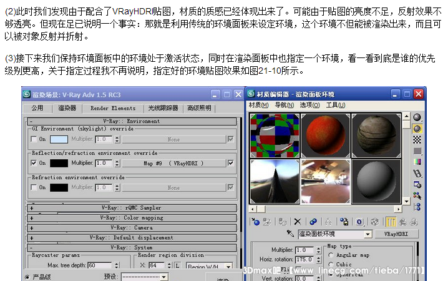The image size is (443, 281).
Task: Select the interior HDRI map sample slot
Action: [325, 181]
